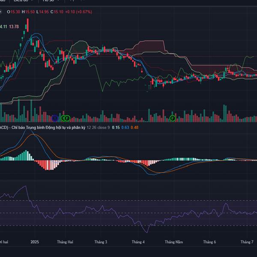Click the open price value 15.30
This screenshot has height=257, width=257.
point(15,12)
